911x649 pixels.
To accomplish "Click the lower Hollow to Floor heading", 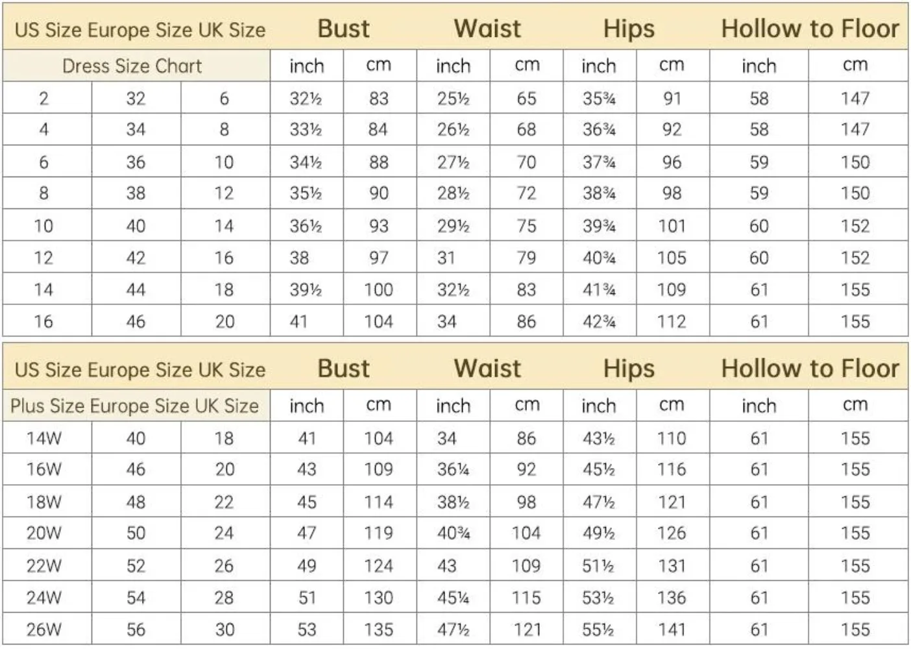I will pyautogui.click(x=810, y=369).
